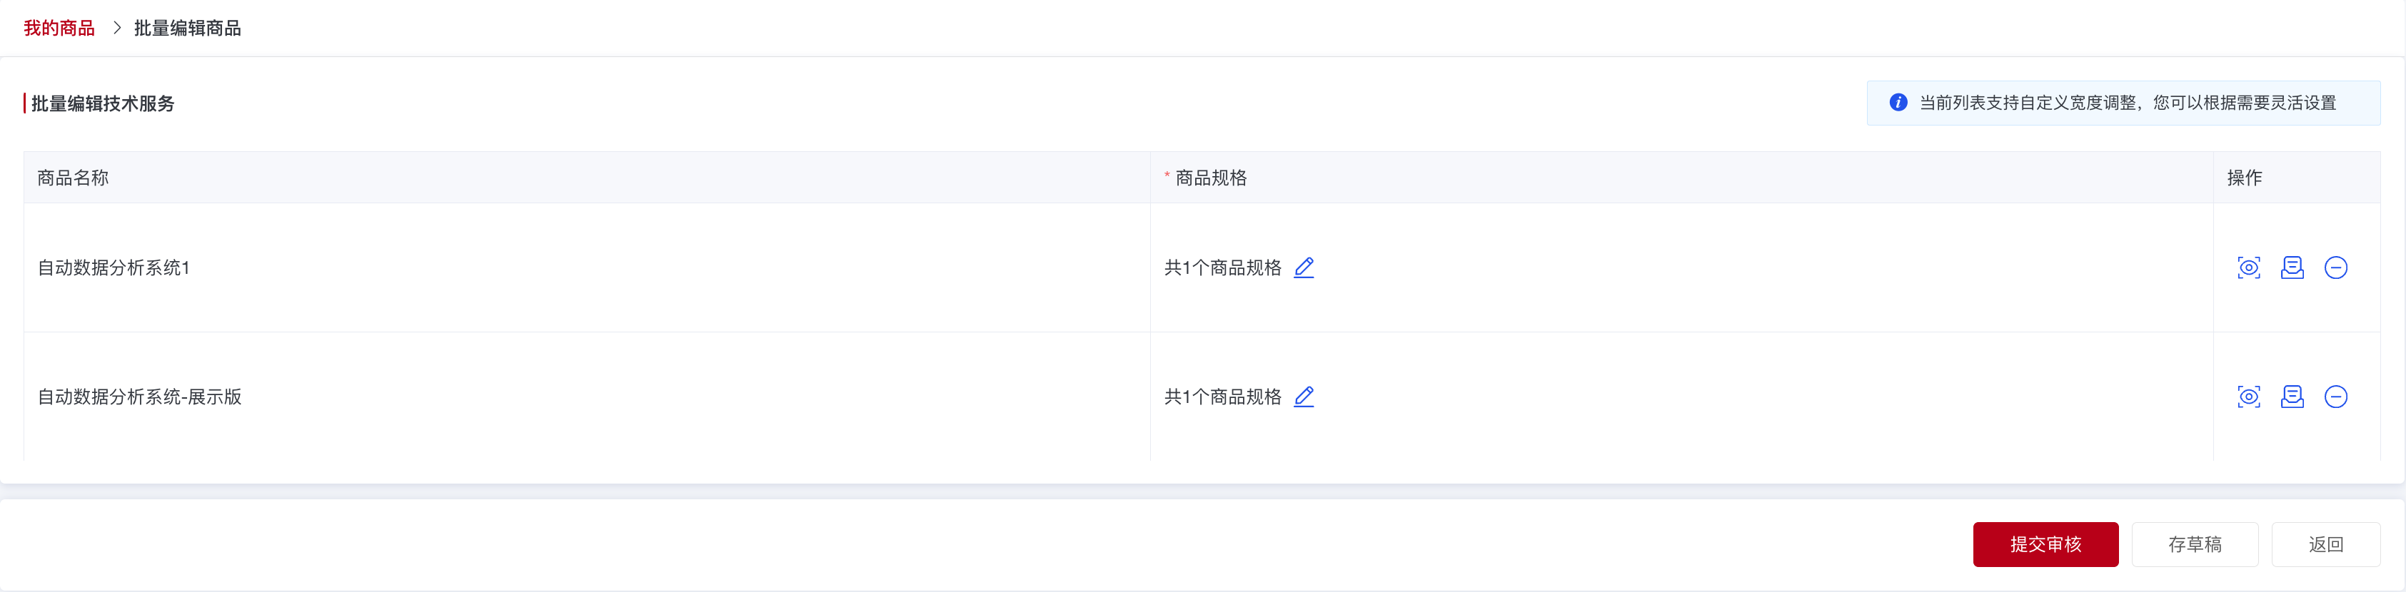
Task: Preview 自动数据分析系统-展示版 with the eye icon
Action: [2248, 396]
